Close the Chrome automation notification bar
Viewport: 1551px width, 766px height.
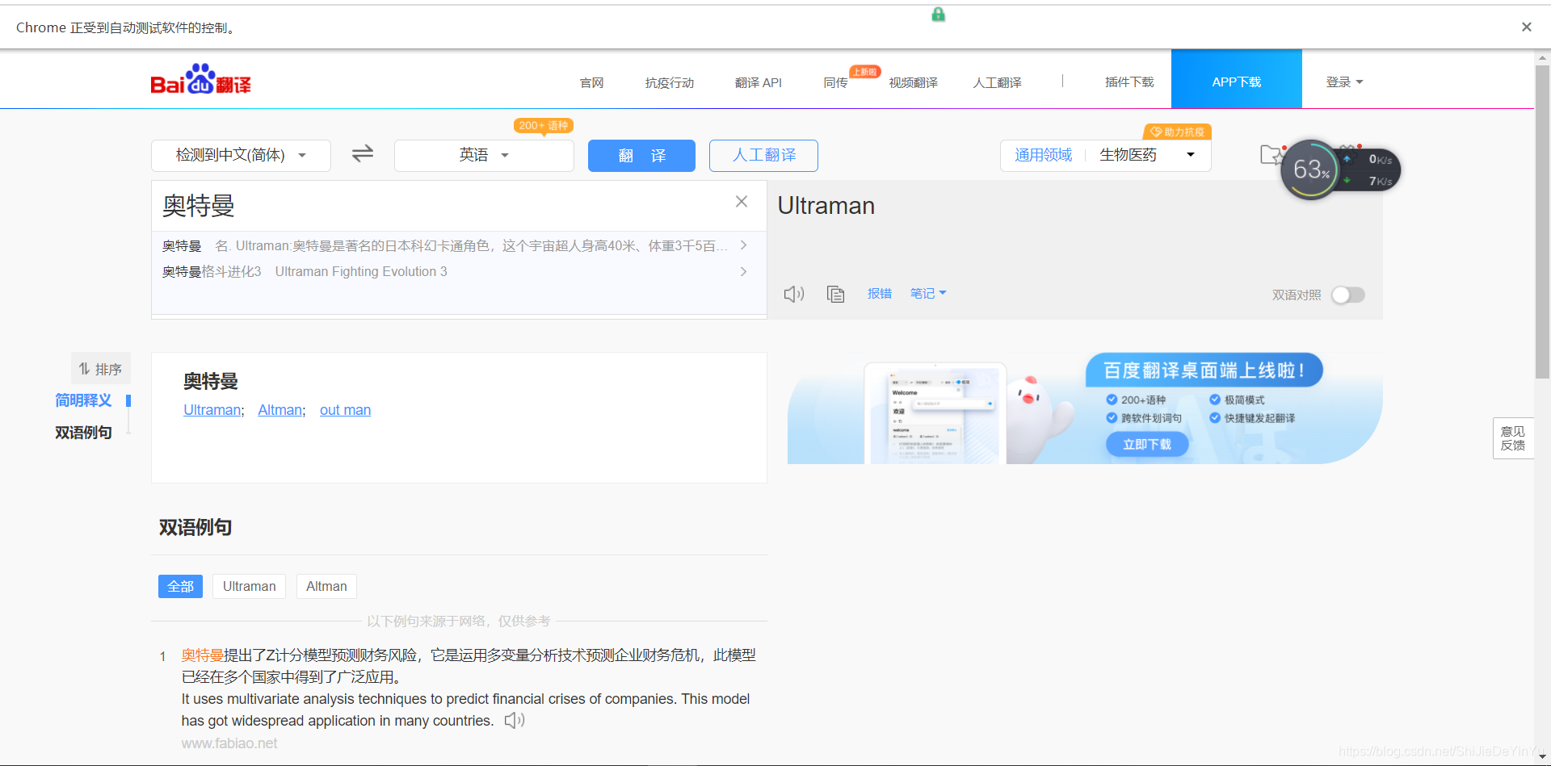tap(1526, 27)
